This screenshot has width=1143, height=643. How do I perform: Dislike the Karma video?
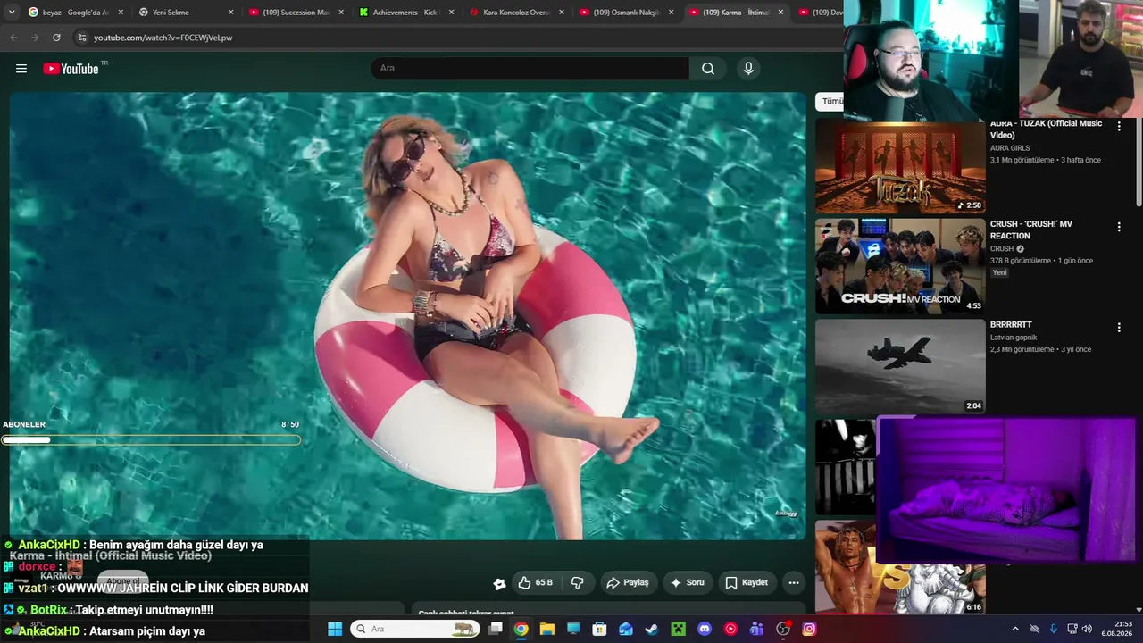577,582
